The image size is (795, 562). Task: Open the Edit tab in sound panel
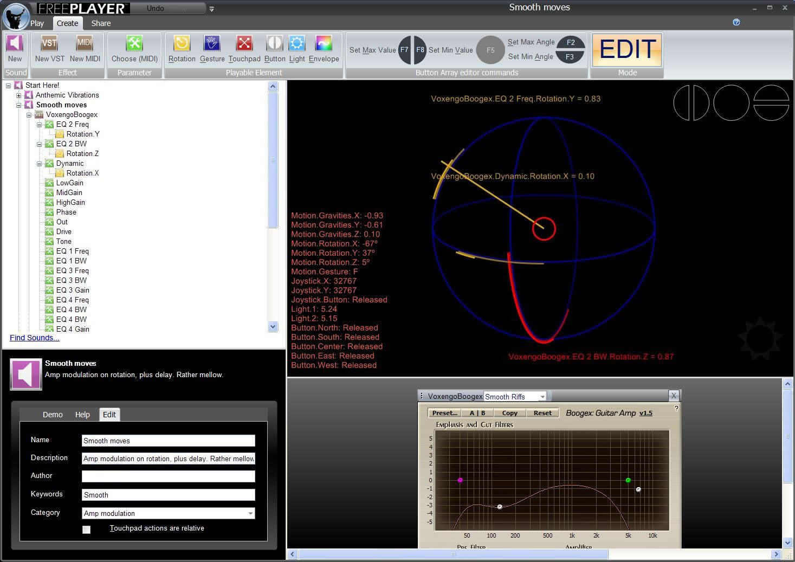point(109,415)
